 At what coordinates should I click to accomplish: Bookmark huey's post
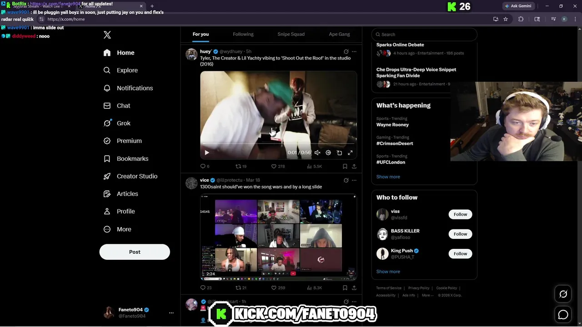click(x=345, y=166)
